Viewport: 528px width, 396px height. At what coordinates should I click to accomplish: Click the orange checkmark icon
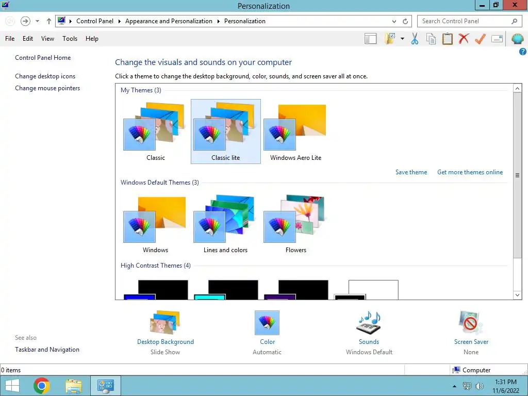pos(480,39)
